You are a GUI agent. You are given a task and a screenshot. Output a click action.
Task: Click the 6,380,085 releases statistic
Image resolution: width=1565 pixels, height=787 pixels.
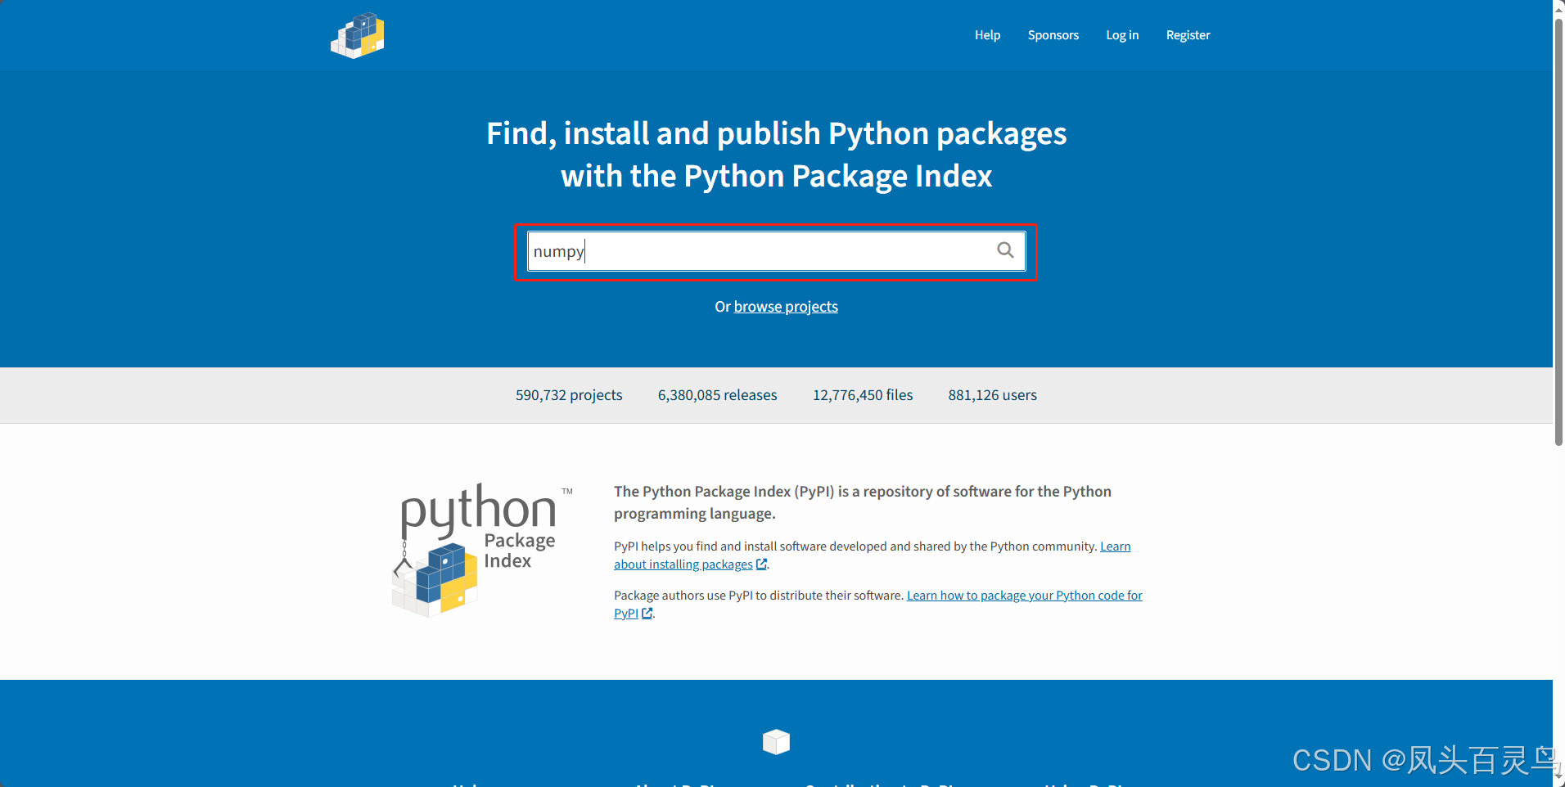(718, 395)
